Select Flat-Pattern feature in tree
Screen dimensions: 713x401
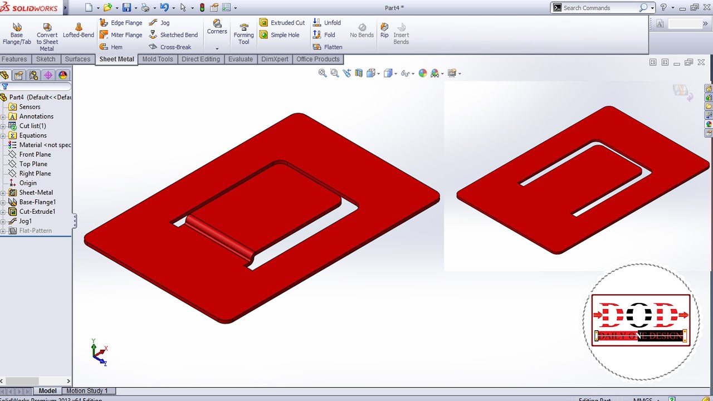(x=35, y=231)
